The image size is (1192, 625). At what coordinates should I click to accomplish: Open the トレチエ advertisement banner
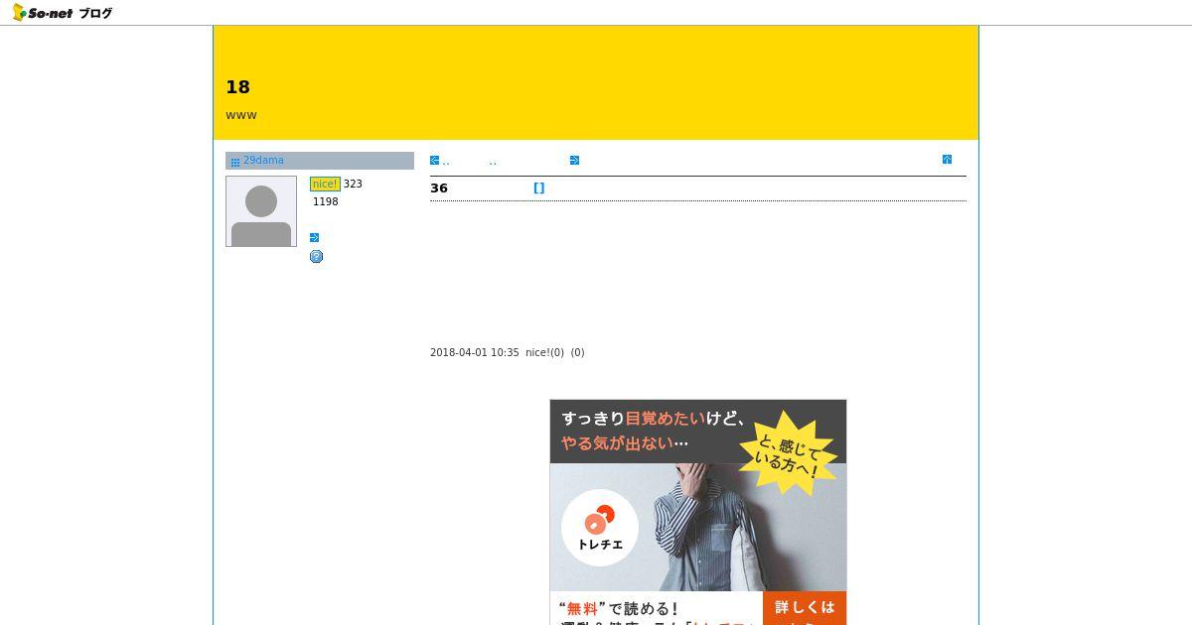point(698,512)
